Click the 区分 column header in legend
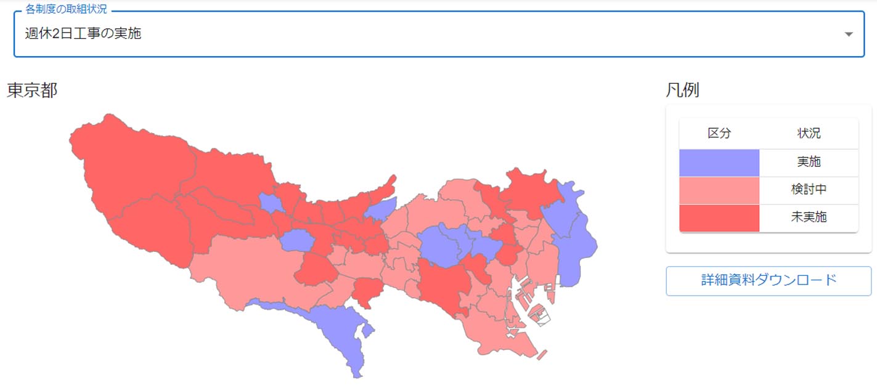877x388 pixels. (719, 134)
